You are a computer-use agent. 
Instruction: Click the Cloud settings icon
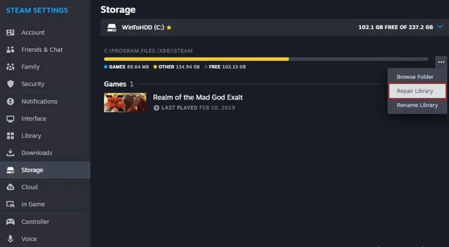coord(10,187)
